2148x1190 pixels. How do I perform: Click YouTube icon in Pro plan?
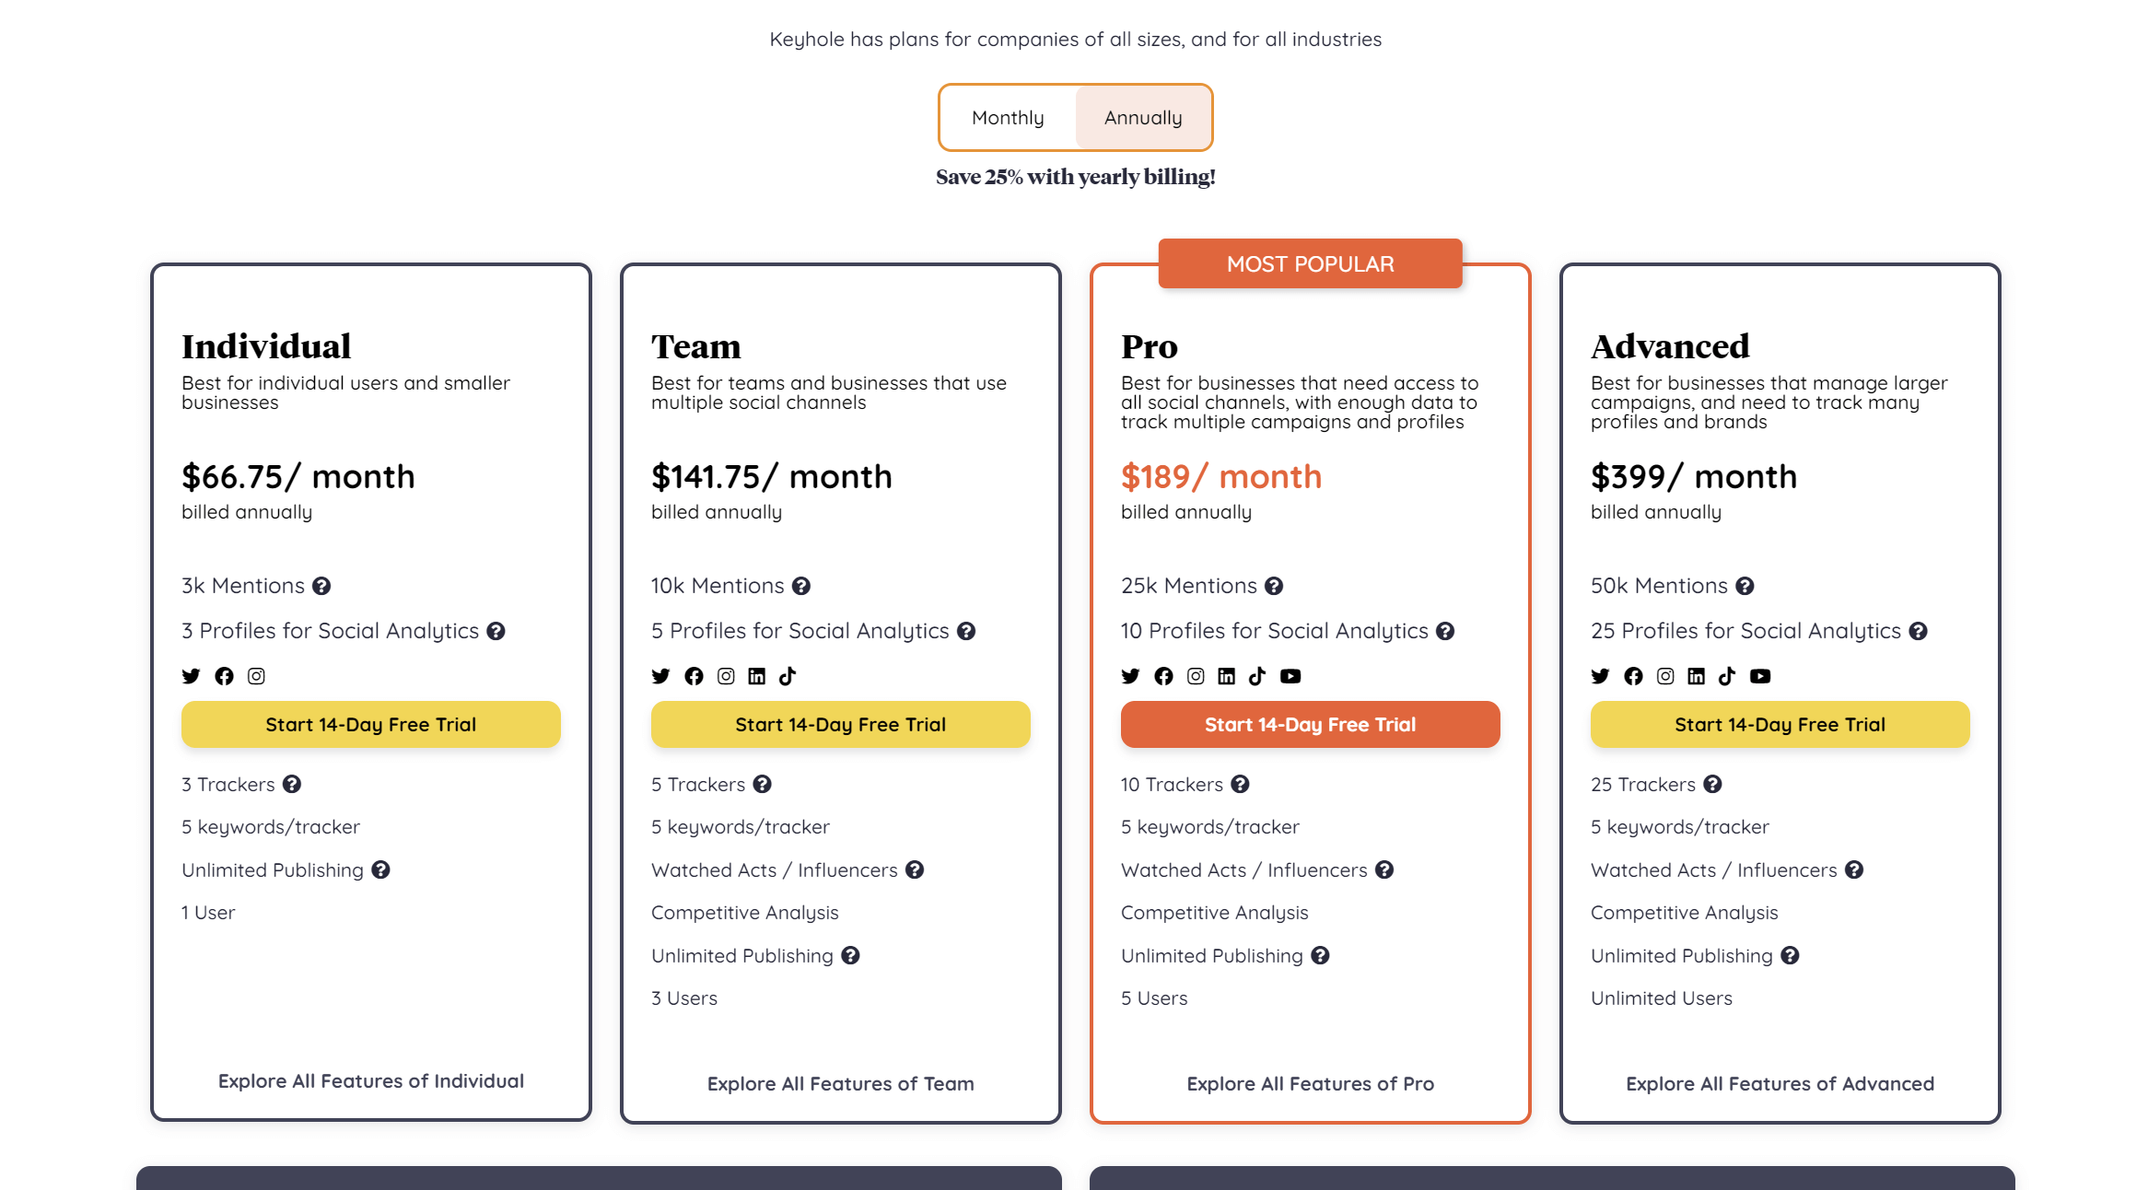tap(1290, 676)
